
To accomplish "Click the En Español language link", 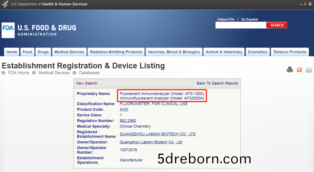I will point(249,19).
